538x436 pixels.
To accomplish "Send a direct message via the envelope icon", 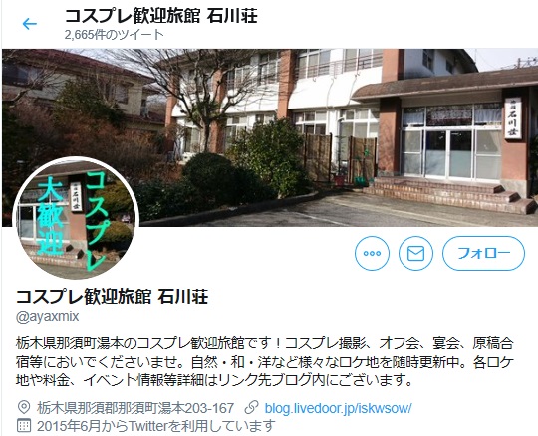I will tap(415, 253).
